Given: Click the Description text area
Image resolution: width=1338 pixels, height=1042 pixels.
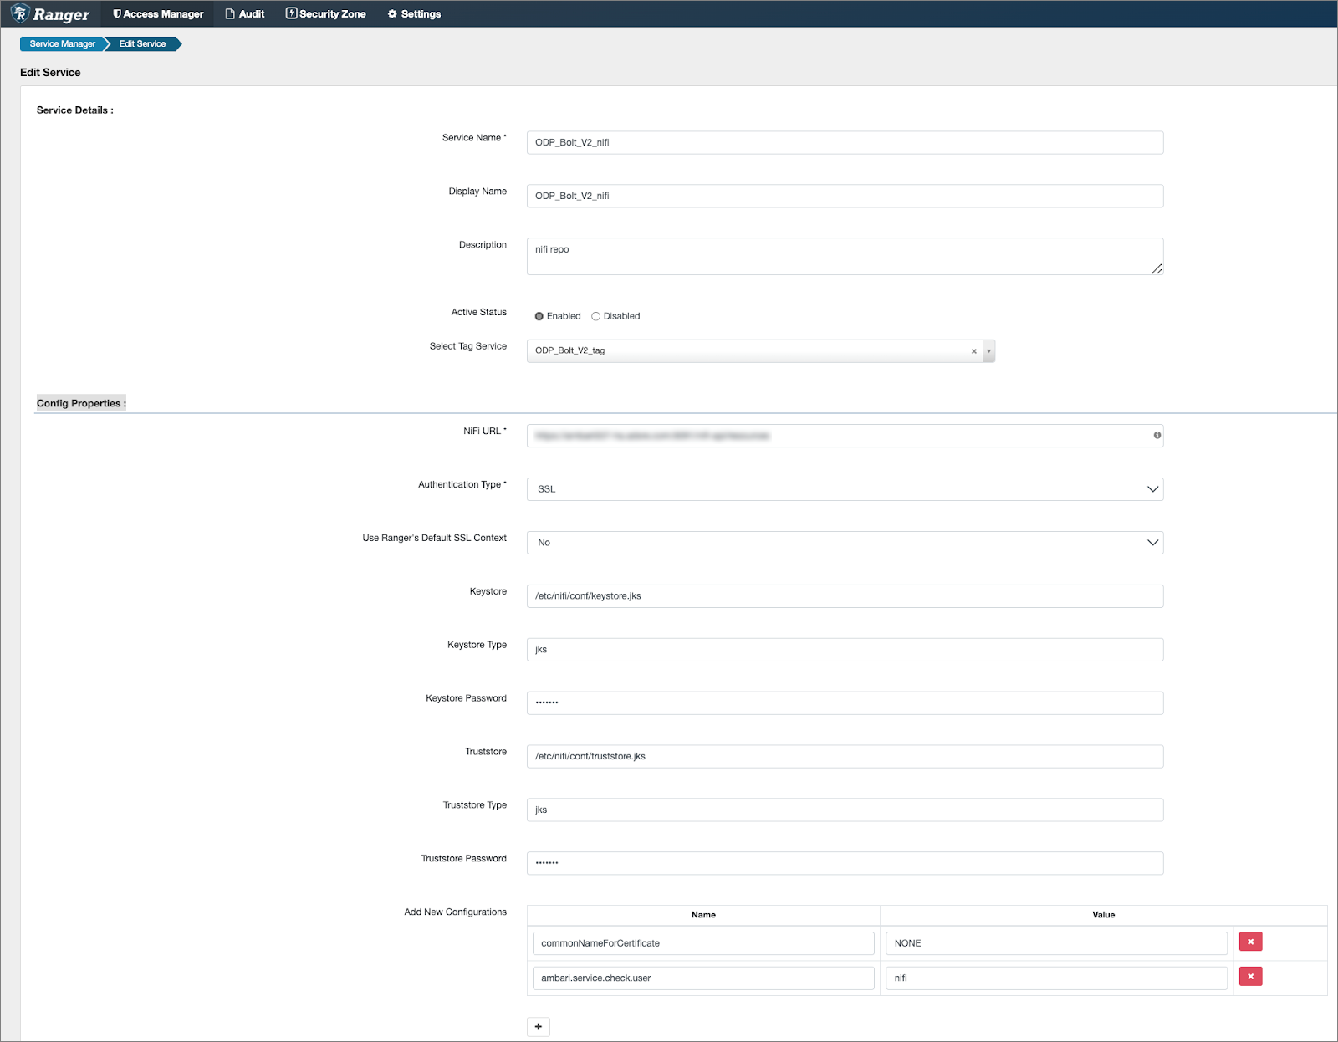Looking at the screenshot, I should [x=845, y=256].
